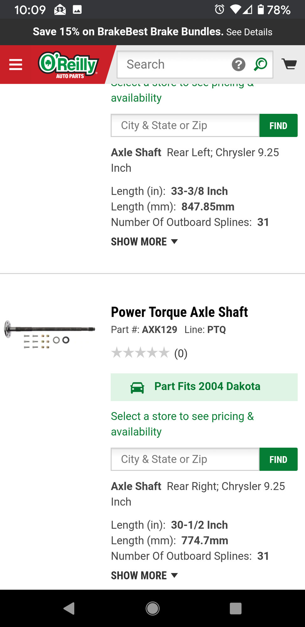The height and width of the screenshot is (627, 305).
Task: Open the Power Torque Axle Shaft product title
Action: (x=179, y=312)
